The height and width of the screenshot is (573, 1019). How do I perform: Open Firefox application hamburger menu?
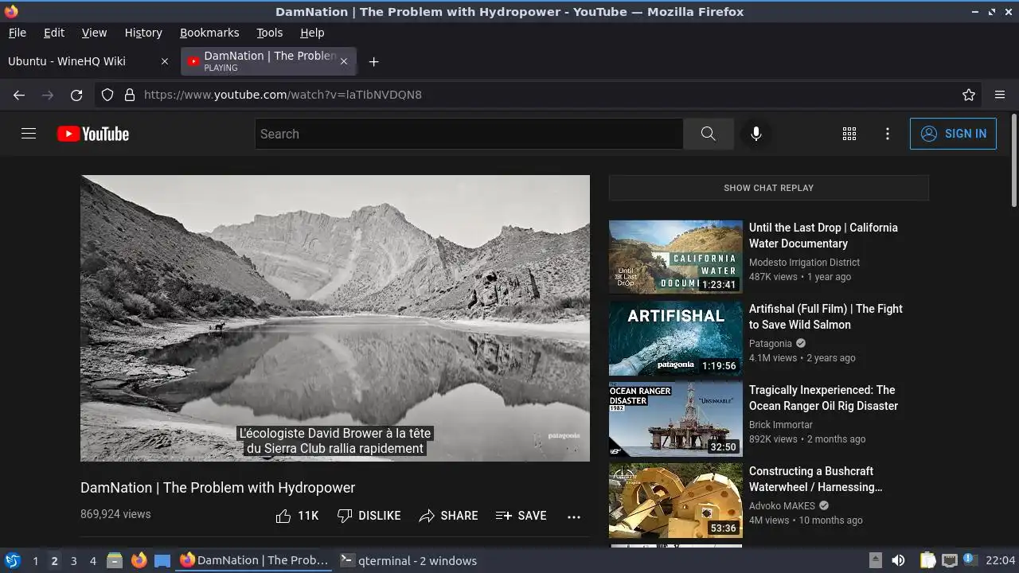1000,95
